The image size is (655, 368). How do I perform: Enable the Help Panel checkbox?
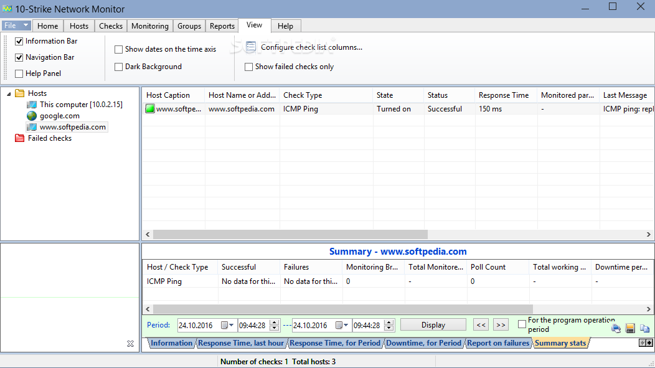click(19, 74)
